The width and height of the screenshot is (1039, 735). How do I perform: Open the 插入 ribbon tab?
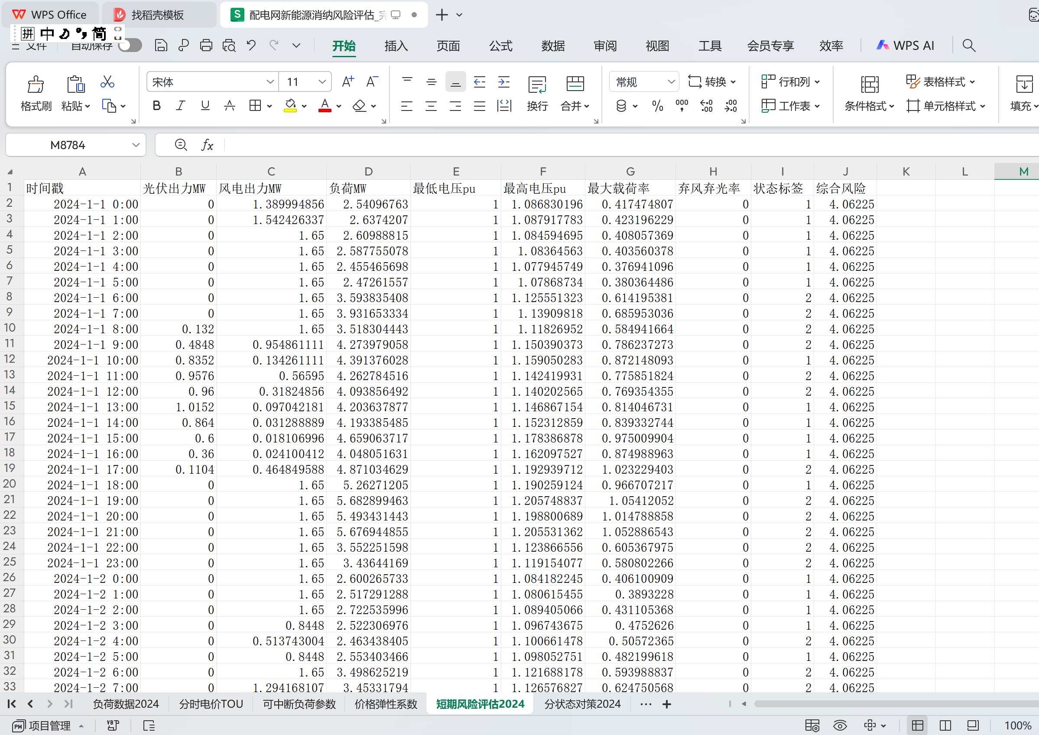pyautogui.click(x=396, y=46)
